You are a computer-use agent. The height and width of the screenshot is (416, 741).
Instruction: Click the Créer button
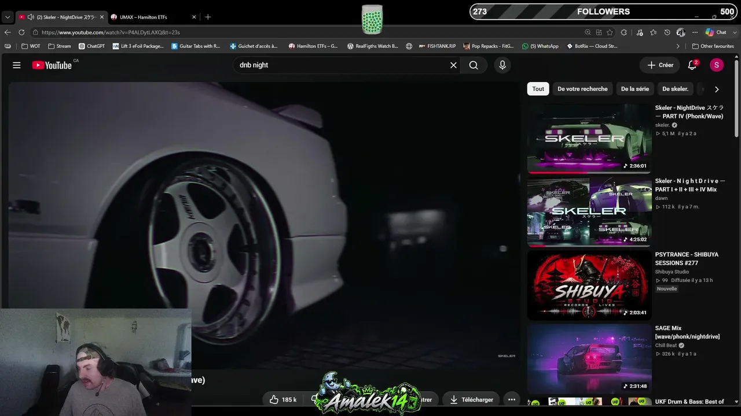(x=660, y=65)
